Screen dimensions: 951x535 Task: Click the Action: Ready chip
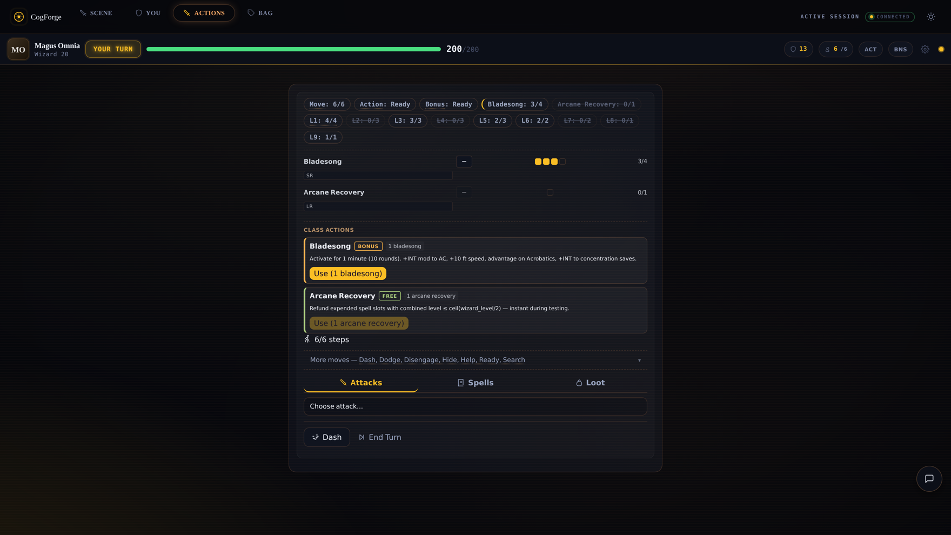[x=385, y=104]
